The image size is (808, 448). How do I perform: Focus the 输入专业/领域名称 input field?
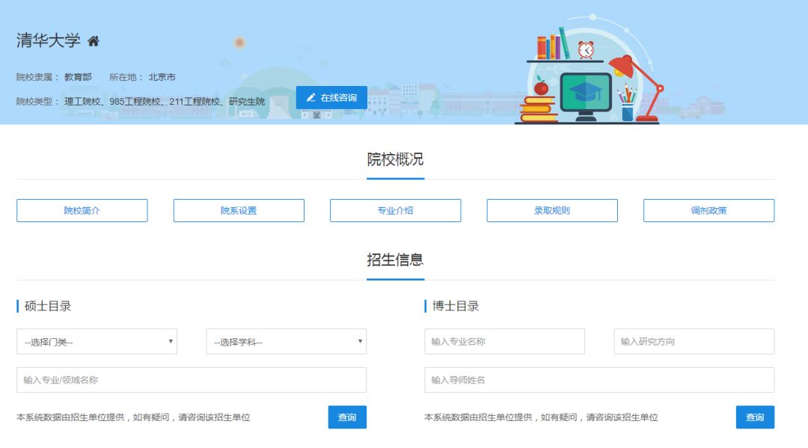(192, 380)
